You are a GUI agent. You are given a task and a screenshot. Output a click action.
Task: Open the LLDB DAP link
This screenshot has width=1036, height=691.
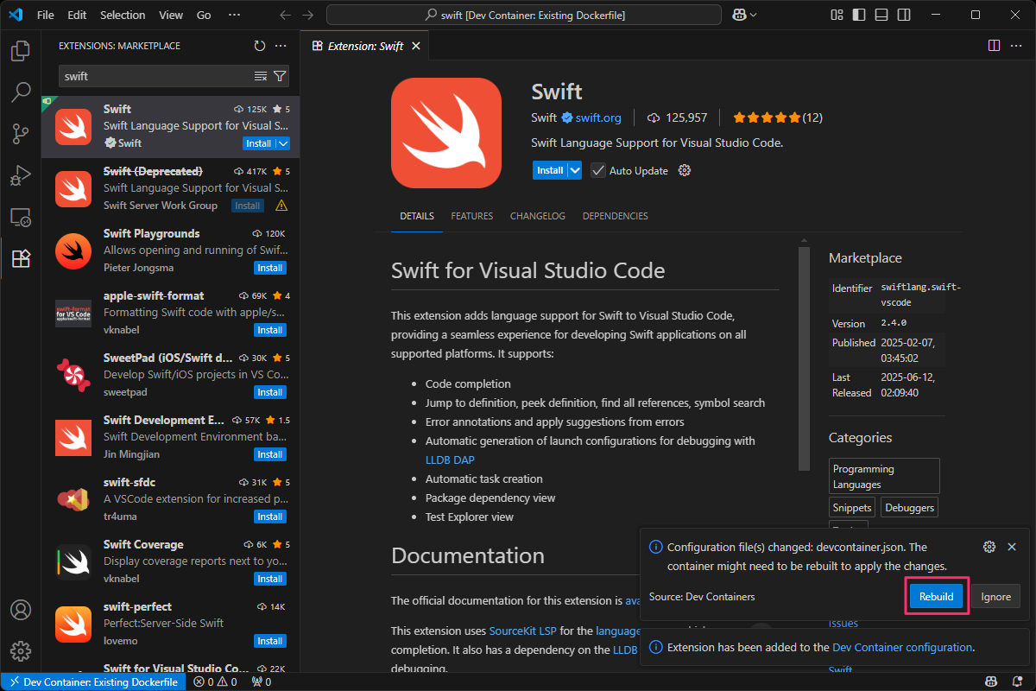pos(450,460)
